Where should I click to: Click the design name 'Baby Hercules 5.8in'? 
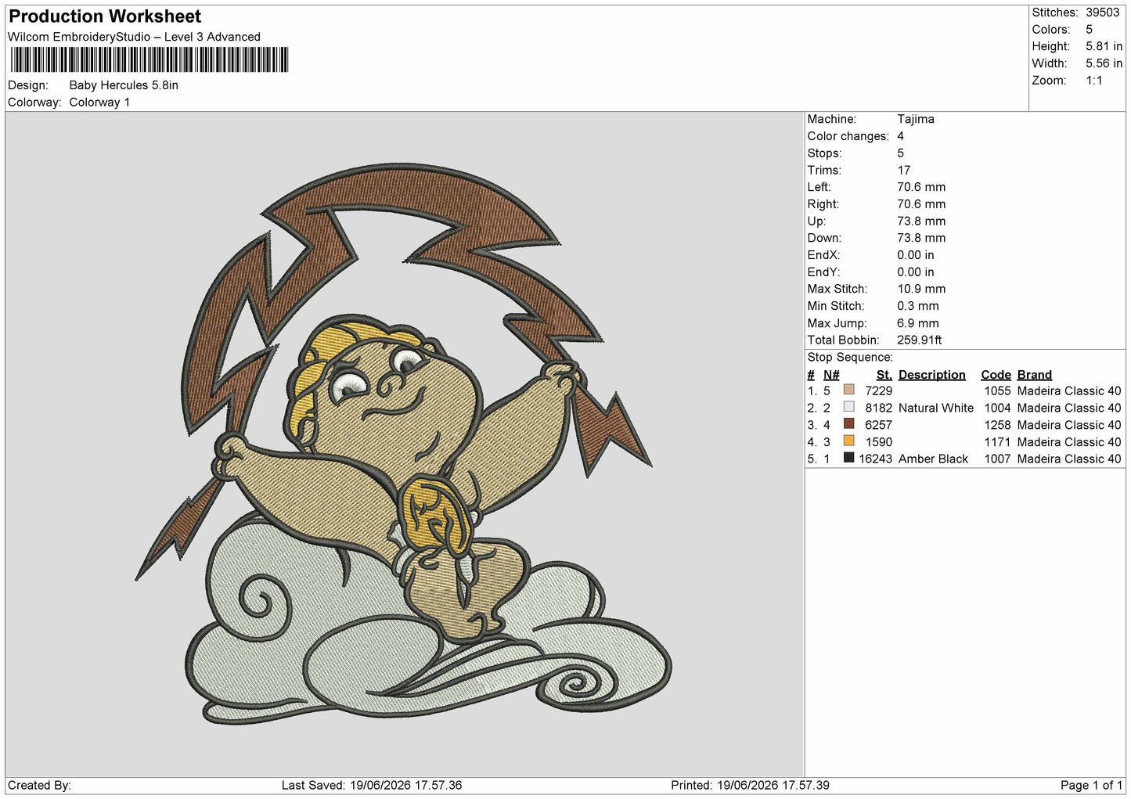point(124,85)
